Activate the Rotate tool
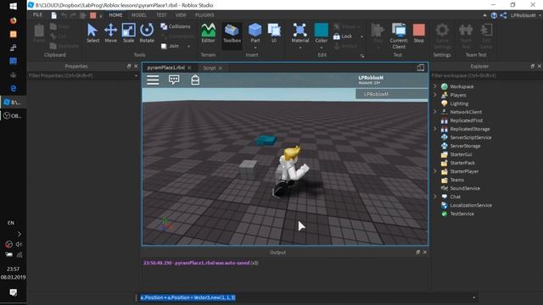The width and height of the screenshot is (543, 305). pos(147,34)
